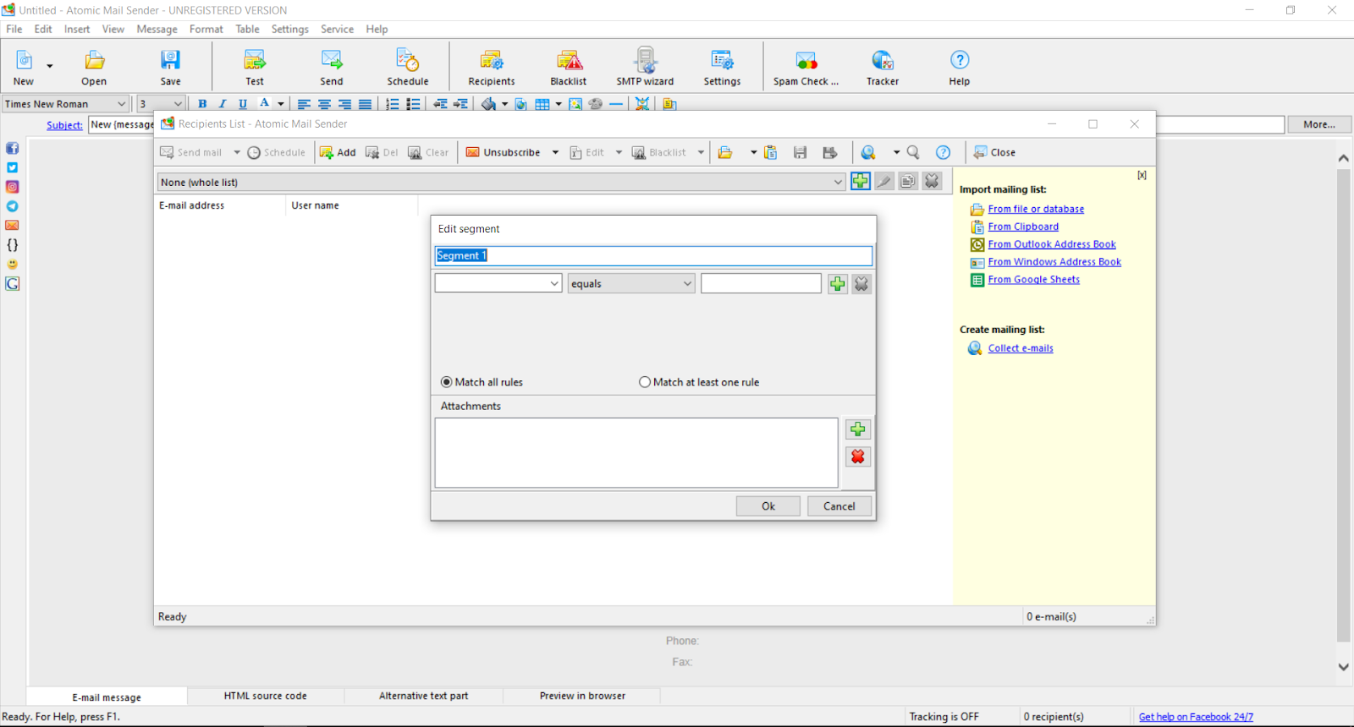Open the Service menu
This screenshot has height=727, width=1354.
tap(337, 29)
